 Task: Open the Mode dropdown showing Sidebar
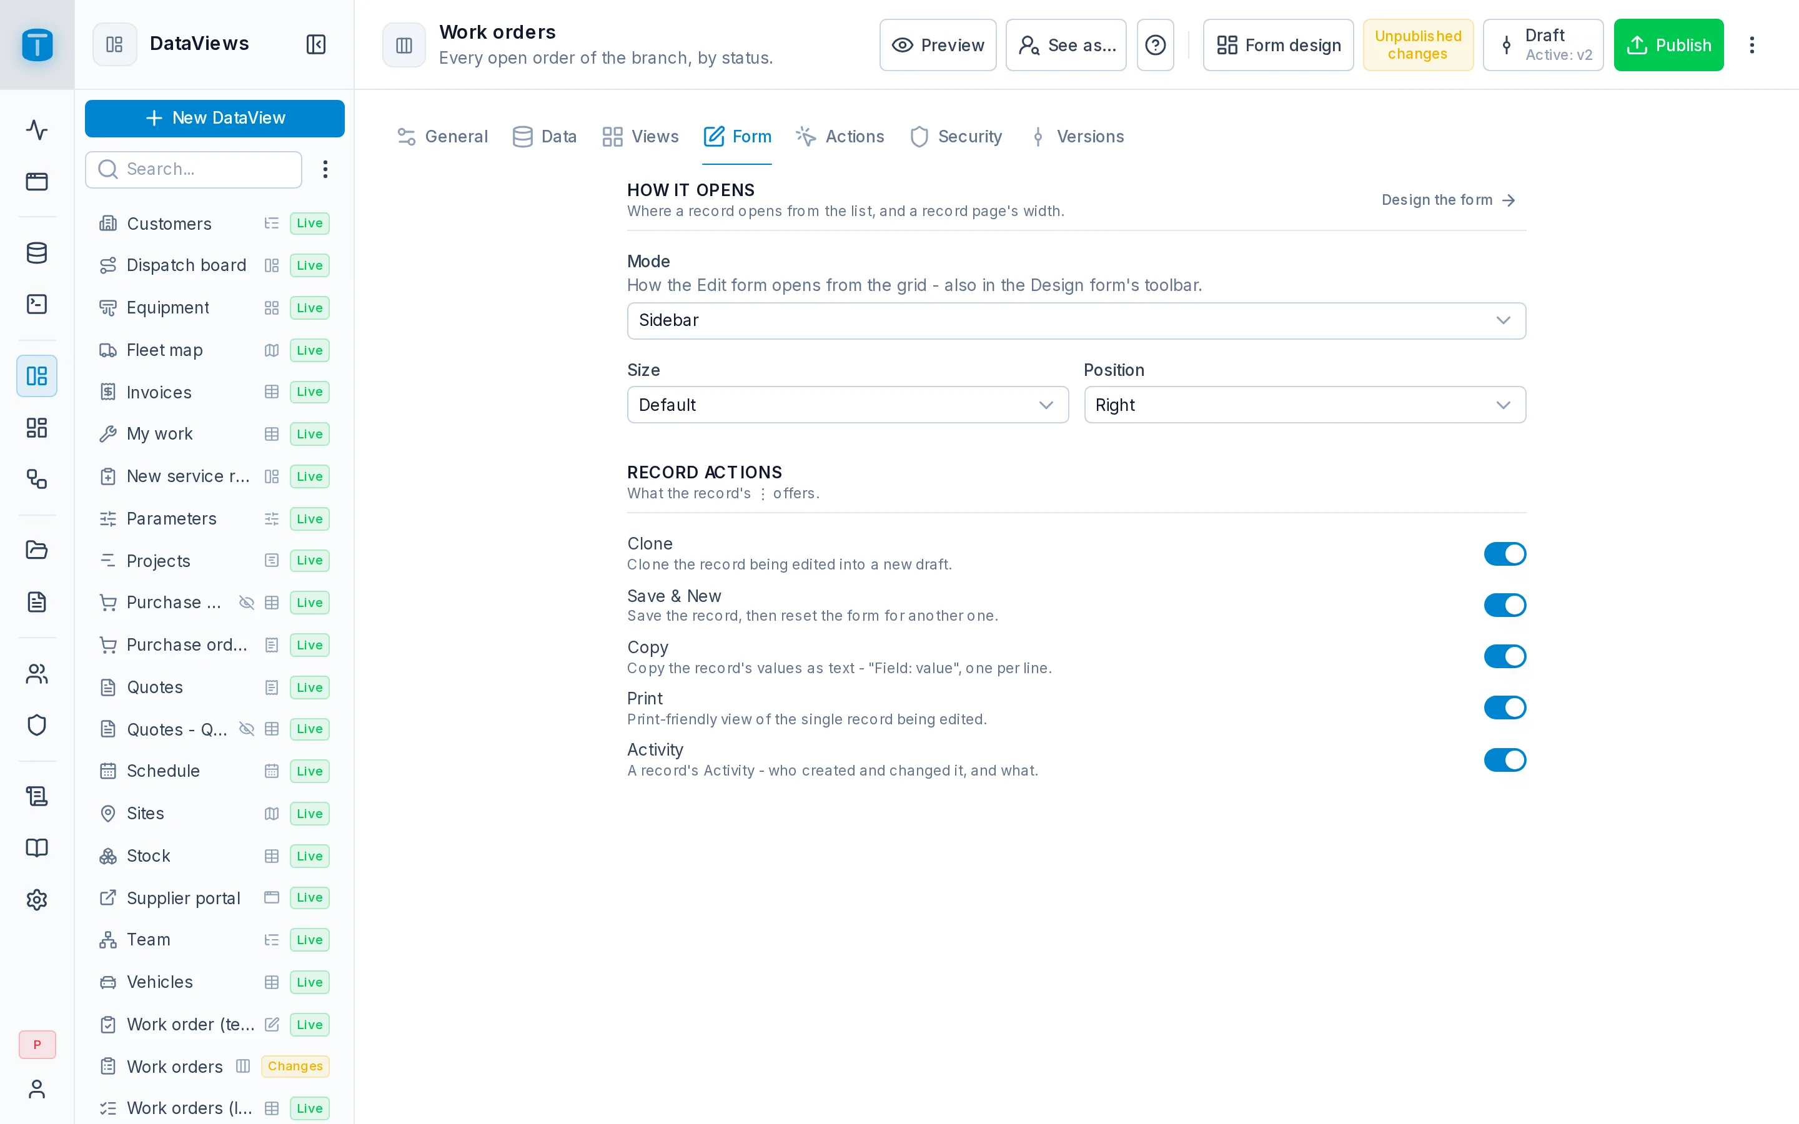tap(1076, 320)
